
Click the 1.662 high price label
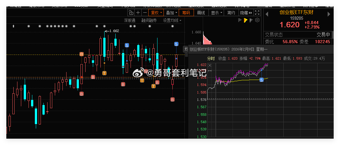[x=114, y=31]
